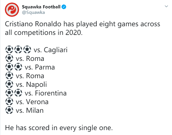The image size is (172, 135).
Task: Open the Squawka Football profile avatar
Action: (x=12, y=10)
